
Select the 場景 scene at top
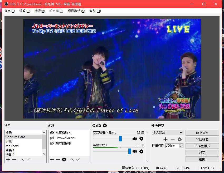point(23,132)
